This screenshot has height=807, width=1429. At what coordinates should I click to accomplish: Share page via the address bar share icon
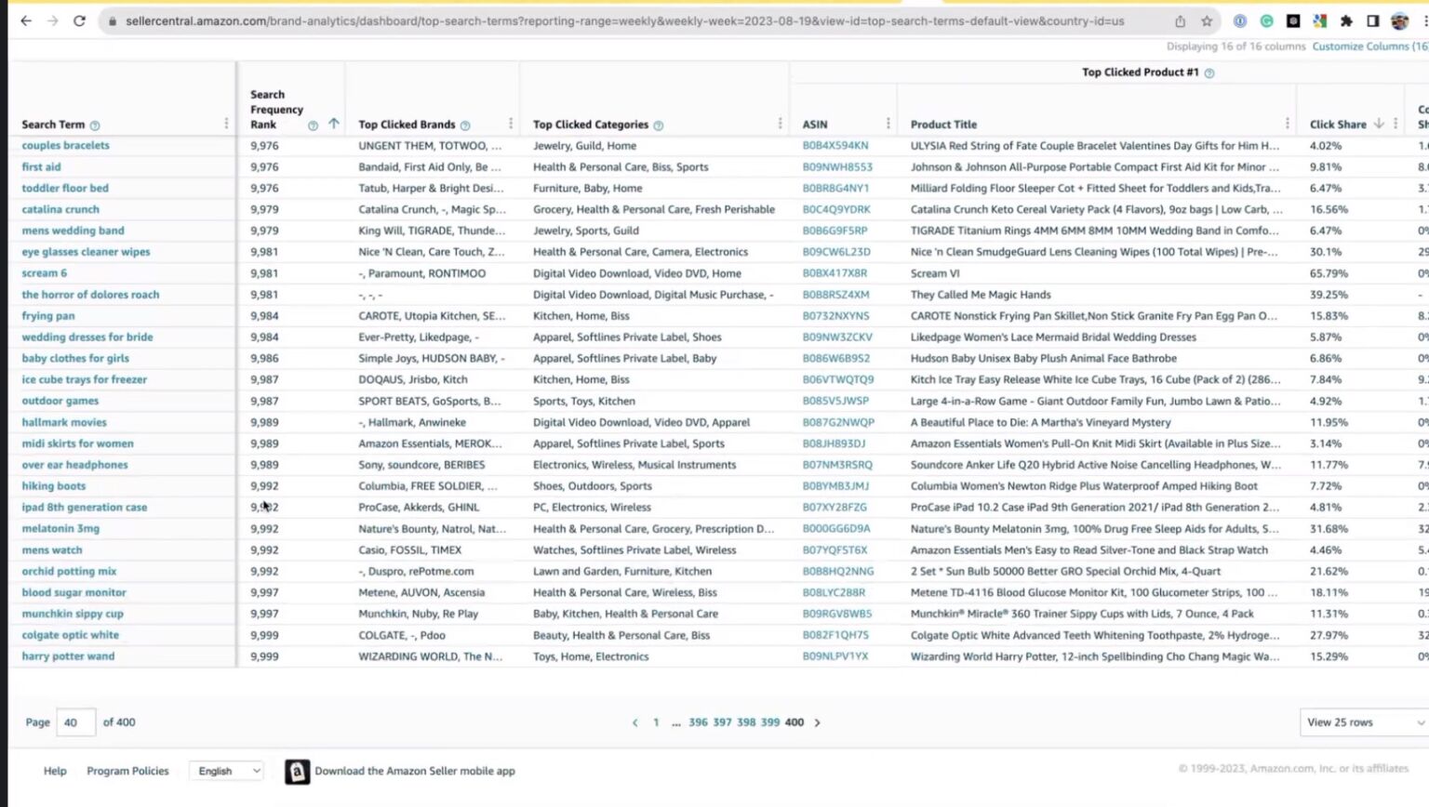point(1180,20)
